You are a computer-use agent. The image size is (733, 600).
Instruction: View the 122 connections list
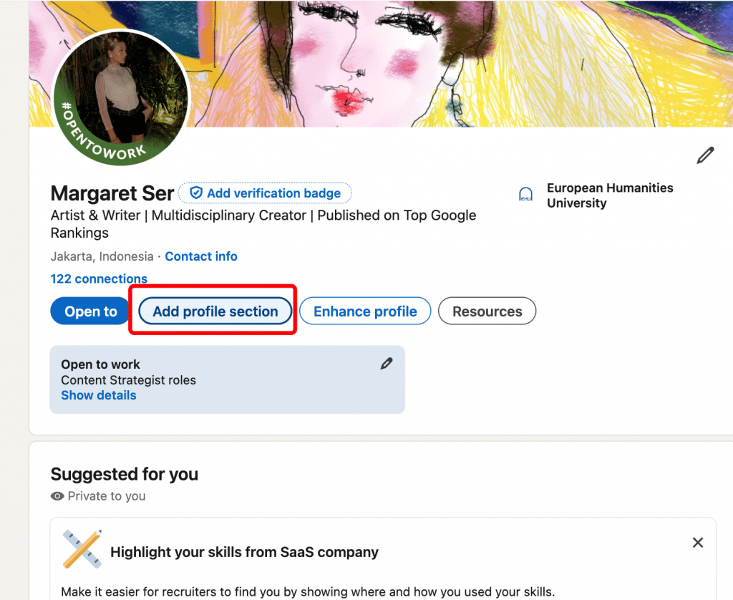99,279
